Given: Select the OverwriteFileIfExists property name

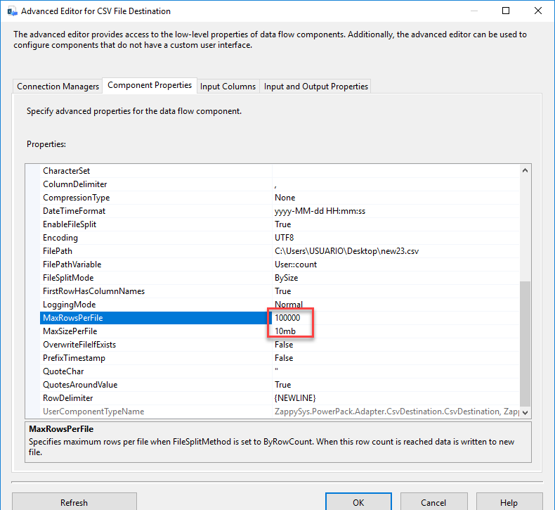Looking at the screenshot, I should click(79, 345).
